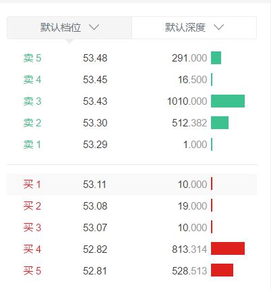
Task: Select the 买3 price 53.07
Action: coord(95,228)
